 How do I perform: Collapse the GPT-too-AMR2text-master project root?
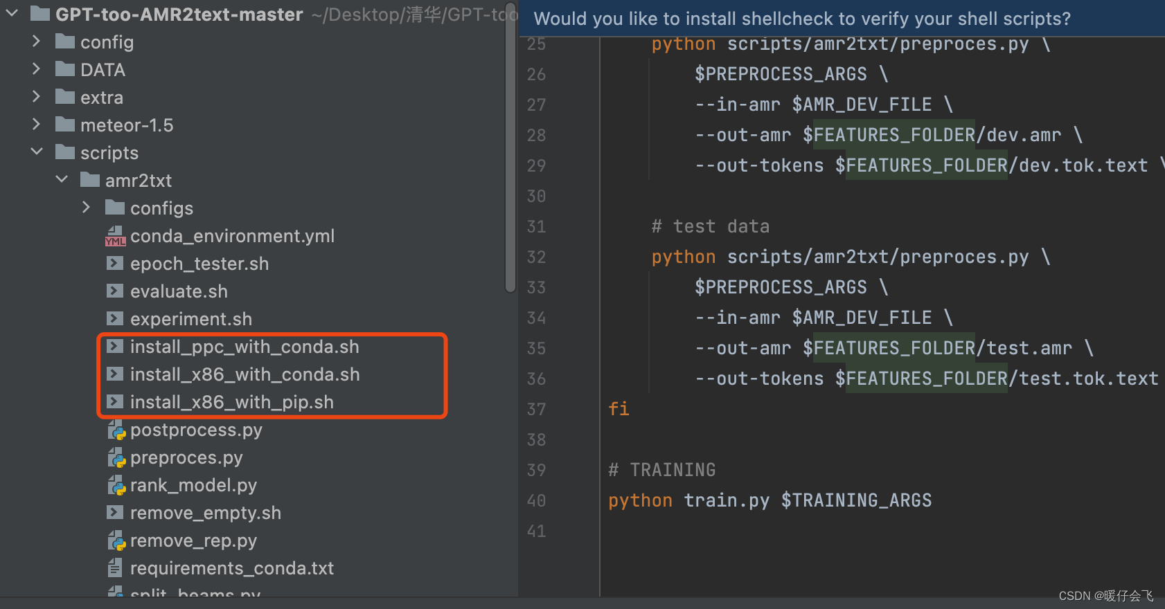pyautogui.click(x=12, y=13)
